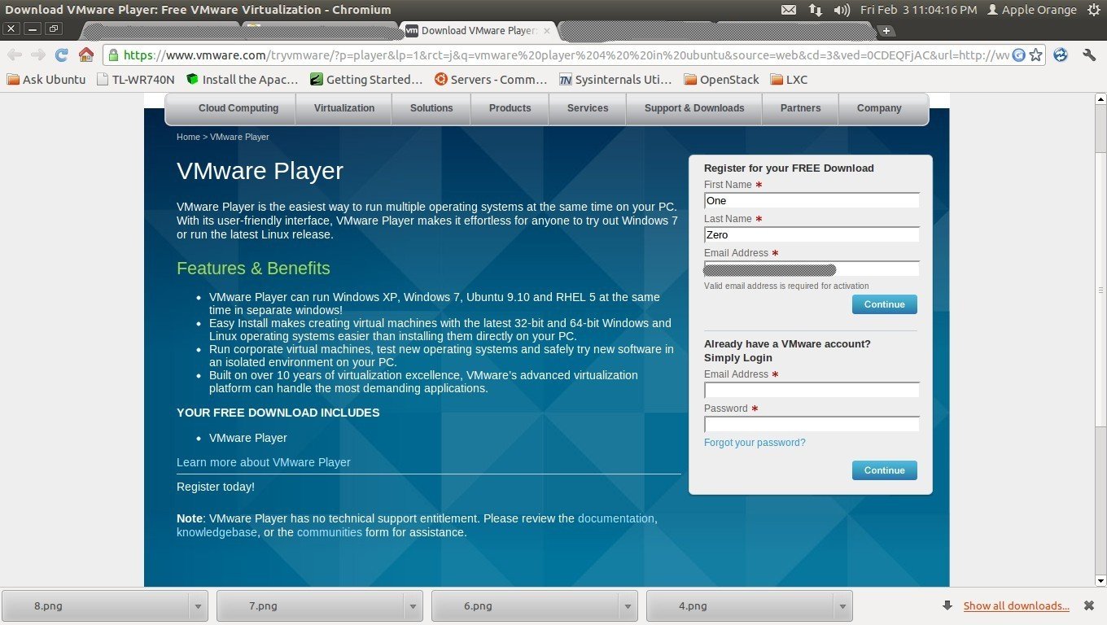This screenshot has height=625, width=1107.
Task: Open the downloaded file 8.png
Action: 96,605
